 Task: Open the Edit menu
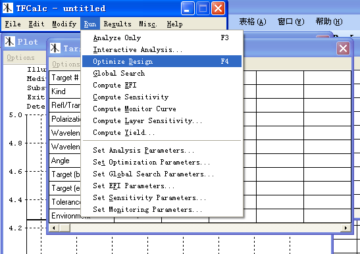coord(36,24)
